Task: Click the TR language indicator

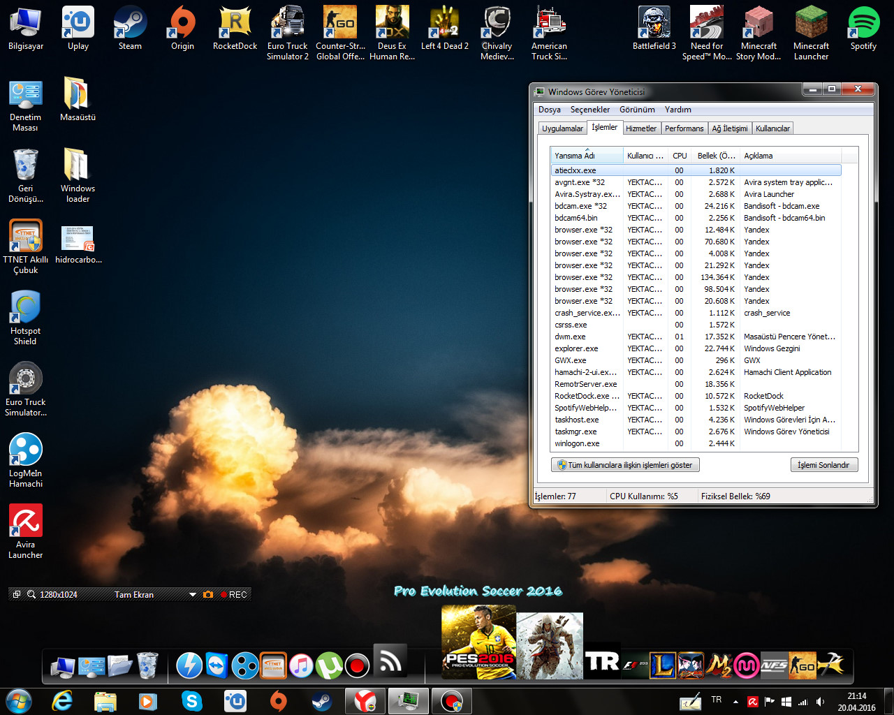Action: pyautogui.click(x=717, y=699)
